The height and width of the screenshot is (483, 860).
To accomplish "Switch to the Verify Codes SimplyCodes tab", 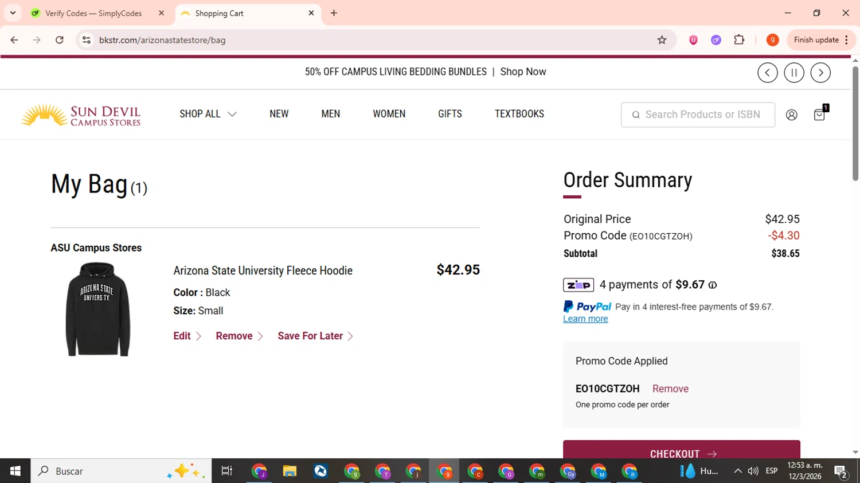I will 93,13.
